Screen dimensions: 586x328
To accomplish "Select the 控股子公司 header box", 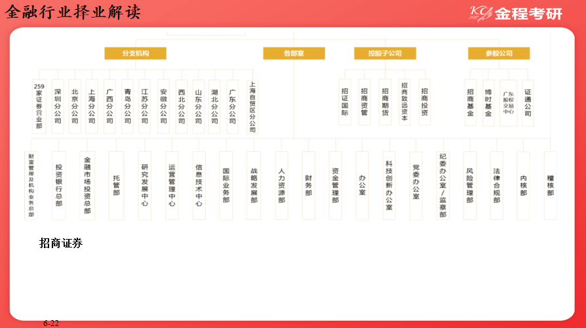I will pos(385,54).
